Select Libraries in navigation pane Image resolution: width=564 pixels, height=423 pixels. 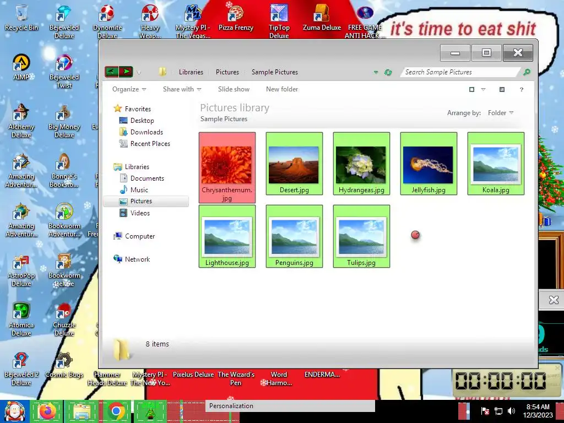pos(131,166)
